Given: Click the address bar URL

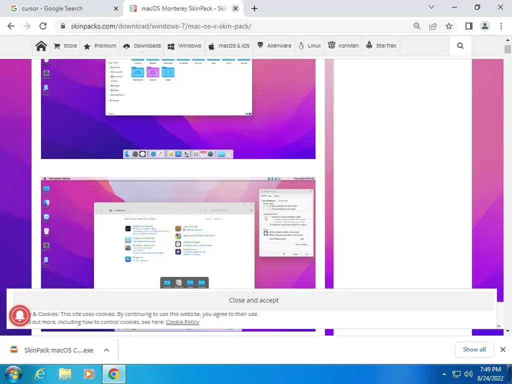Looking at the screenshot, I should [161, 26].
